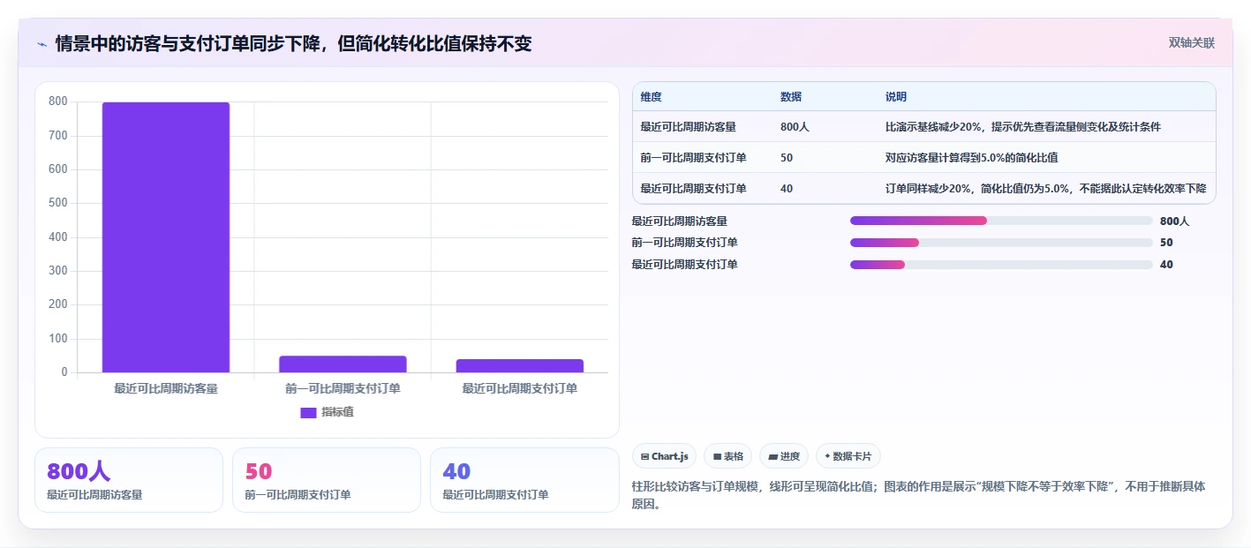This screenshot has width=1251, height=548.
Task: Click the note 订单同样减少20%
Action: pos(1046,188)
